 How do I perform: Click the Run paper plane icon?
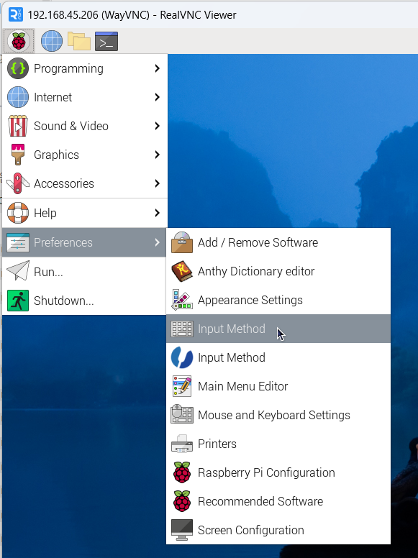pos(18,271)
